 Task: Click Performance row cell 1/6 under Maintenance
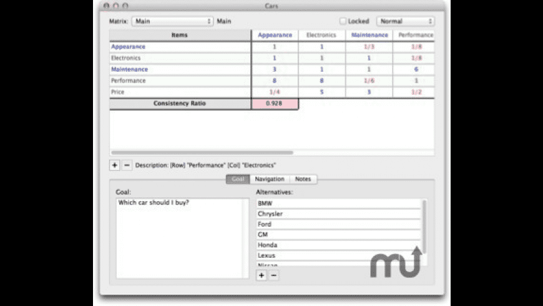pyautogui.click(x=369, y=81)
